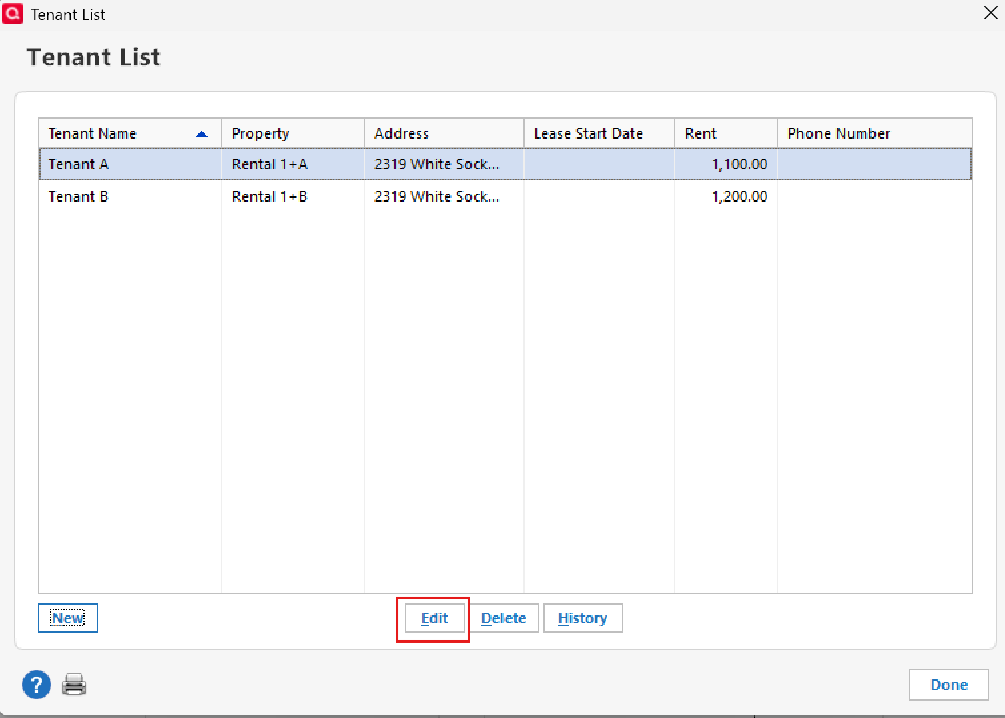
Task: Select the Tenant B name cell
Action: [130, 196]
